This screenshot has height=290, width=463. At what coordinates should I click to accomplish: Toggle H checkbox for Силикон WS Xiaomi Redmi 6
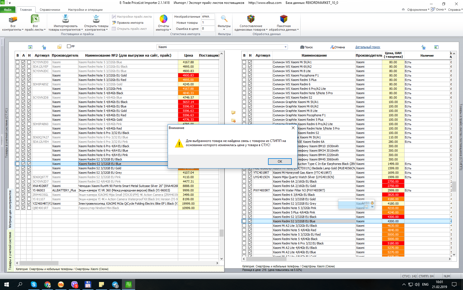250,84
